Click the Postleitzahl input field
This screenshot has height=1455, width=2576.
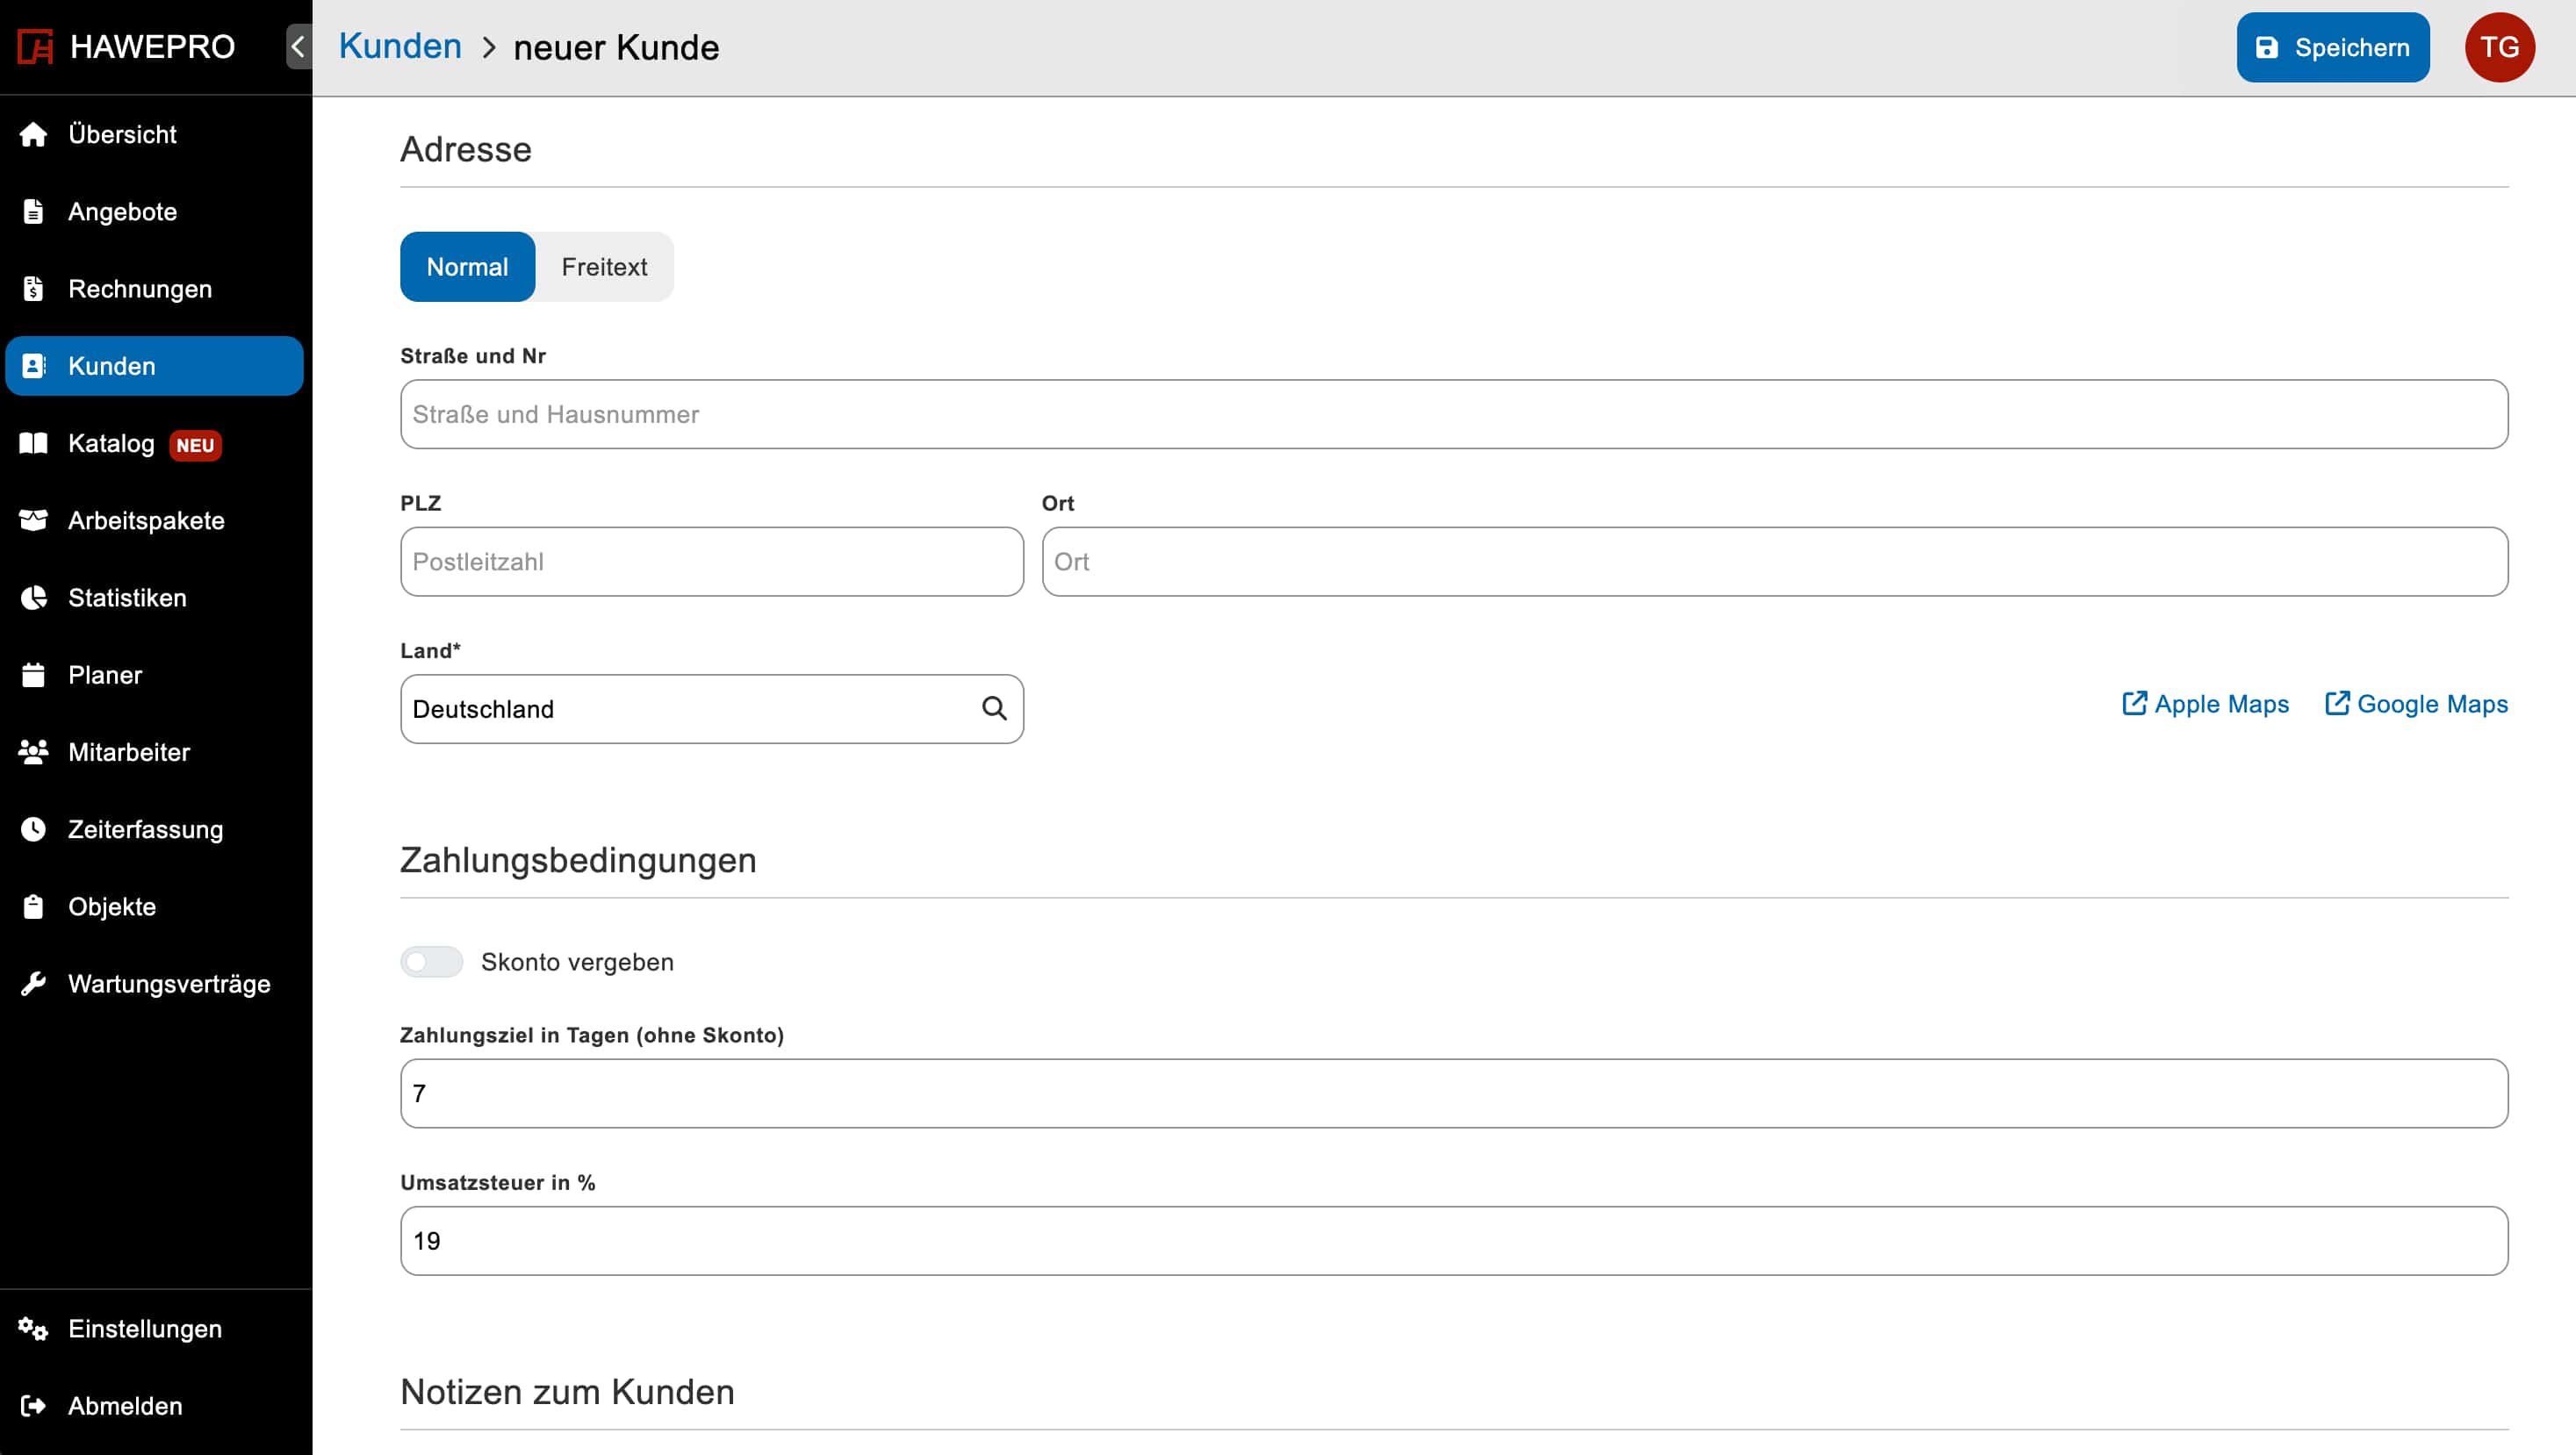tap(711, 562)
